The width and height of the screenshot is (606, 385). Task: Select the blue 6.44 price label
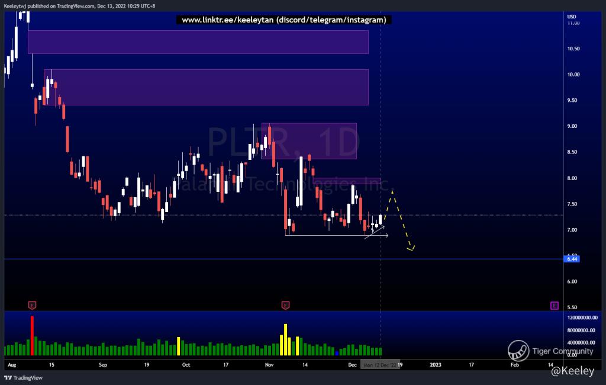tap(572, 259)
